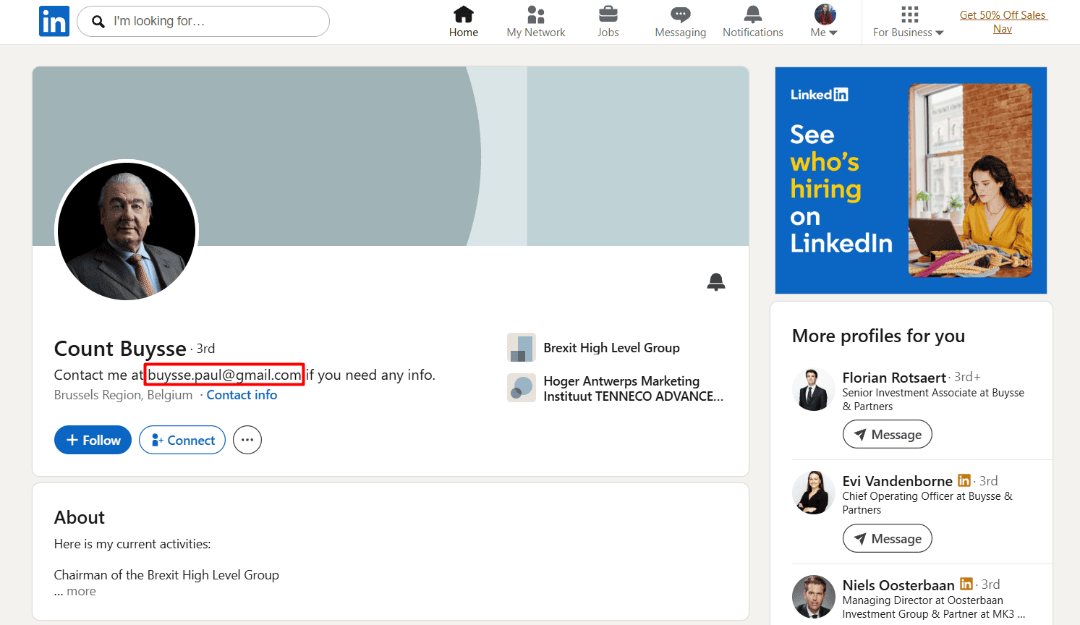Open the More actions ellipsis button
Viewport: 1080px width, 625px height.
coord(247,440)
